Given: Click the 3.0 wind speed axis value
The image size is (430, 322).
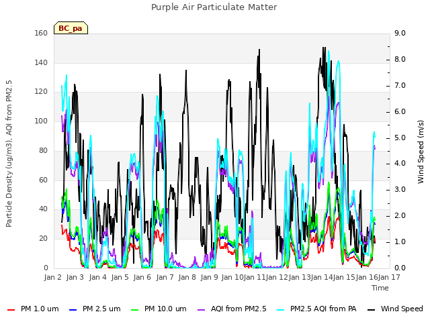Looking at the screenshot, I should coord(400,189).
